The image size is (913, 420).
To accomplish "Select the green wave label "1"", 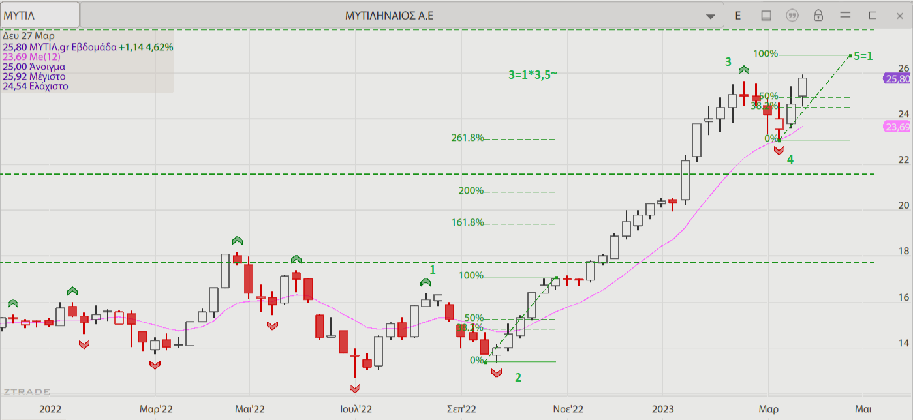I will [432, 269].
